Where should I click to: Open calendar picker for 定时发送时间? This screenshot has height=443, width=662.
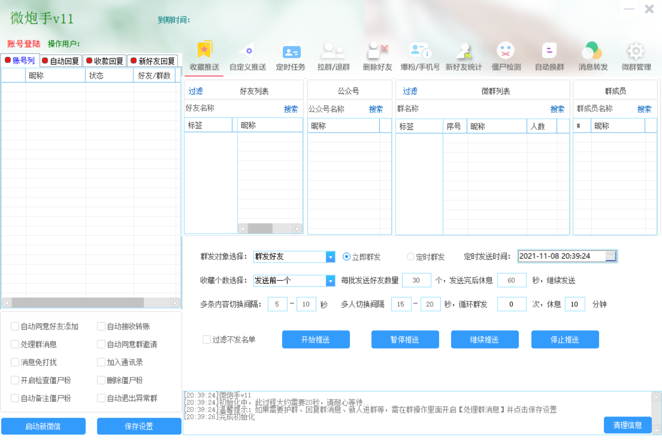pos(610,256)
